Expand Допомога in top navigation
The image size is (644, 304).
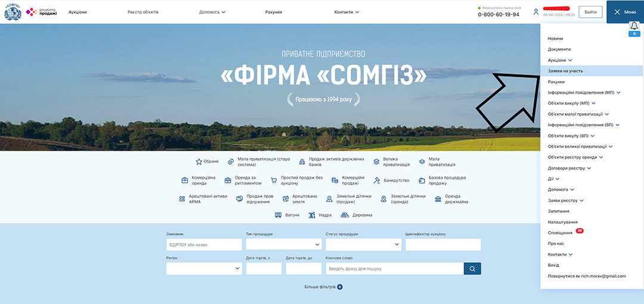click(x=212, y=12)
